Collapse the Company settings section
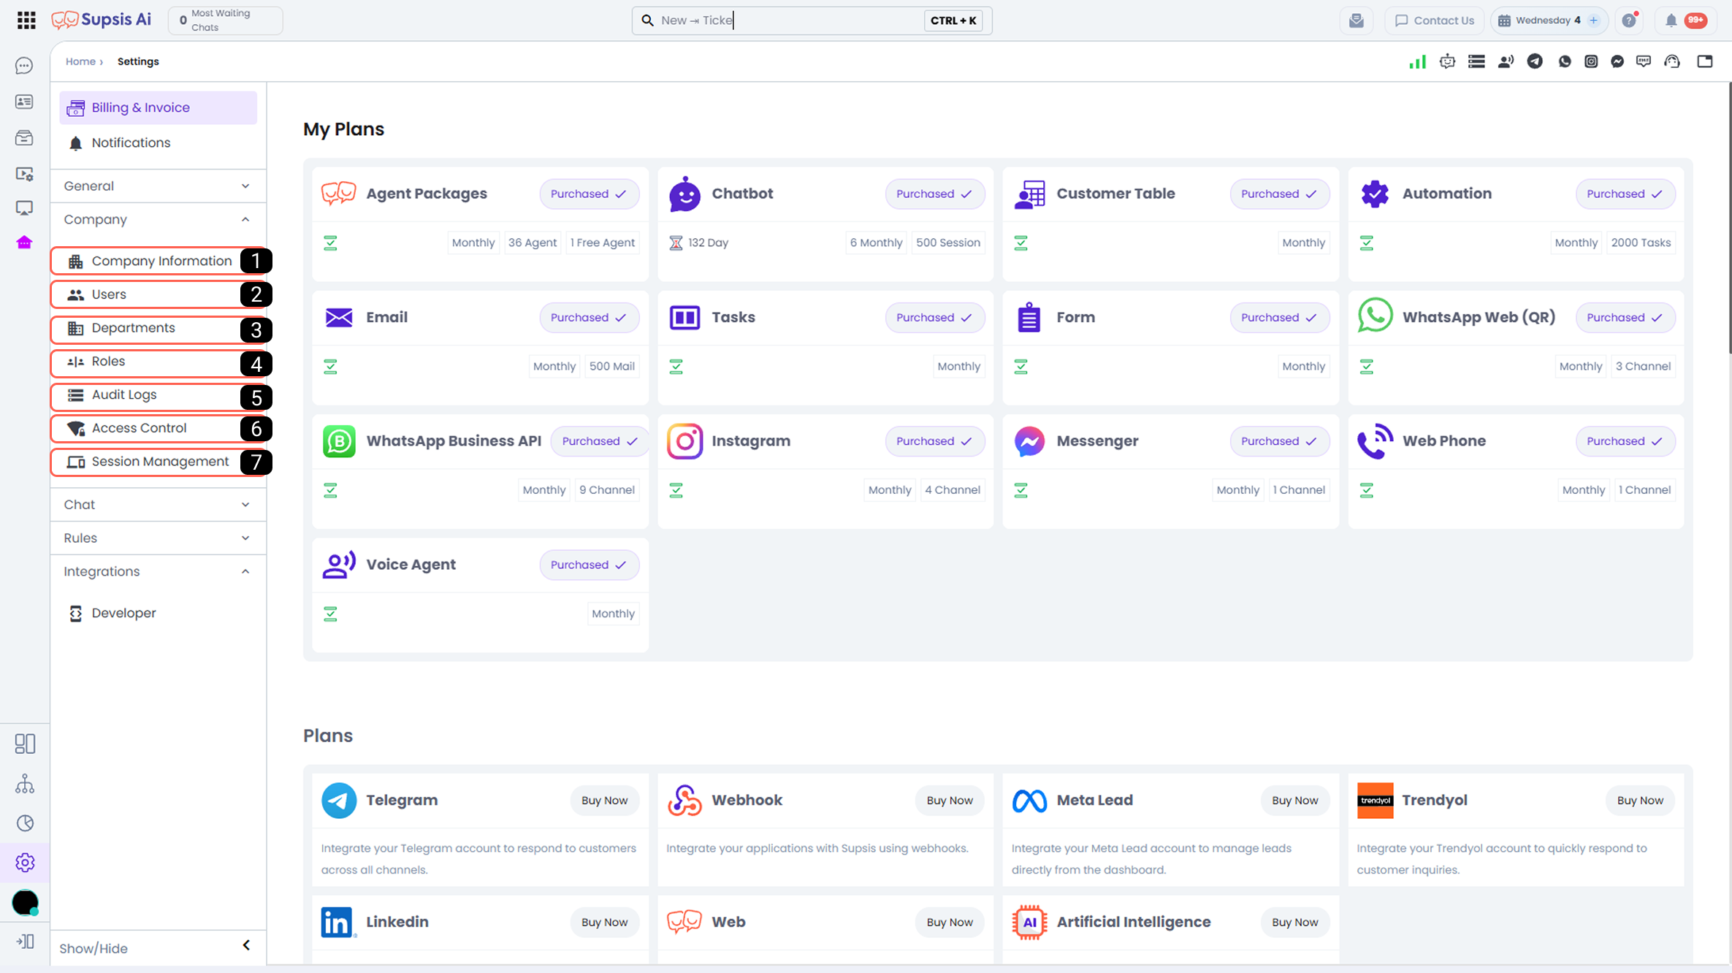This screenshot has width=1732, height=973. 158,220
